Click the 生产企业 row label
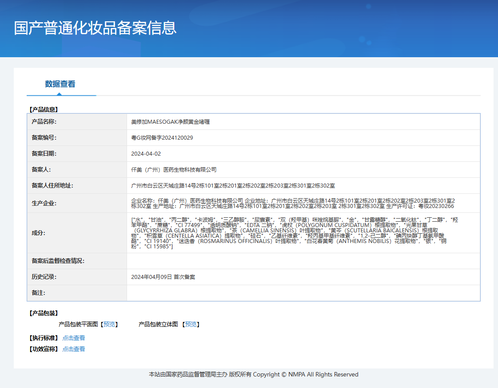Viewport: 498px width, 388px height. (x=44, y=203)
